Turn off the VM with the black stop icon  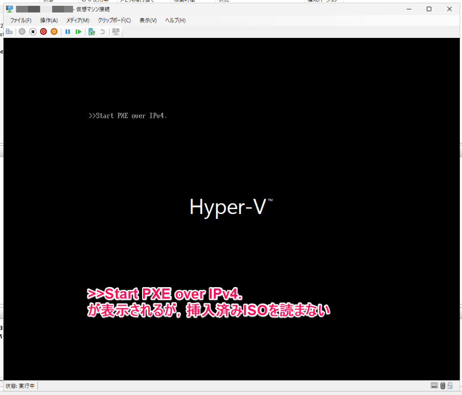[32, 32]
